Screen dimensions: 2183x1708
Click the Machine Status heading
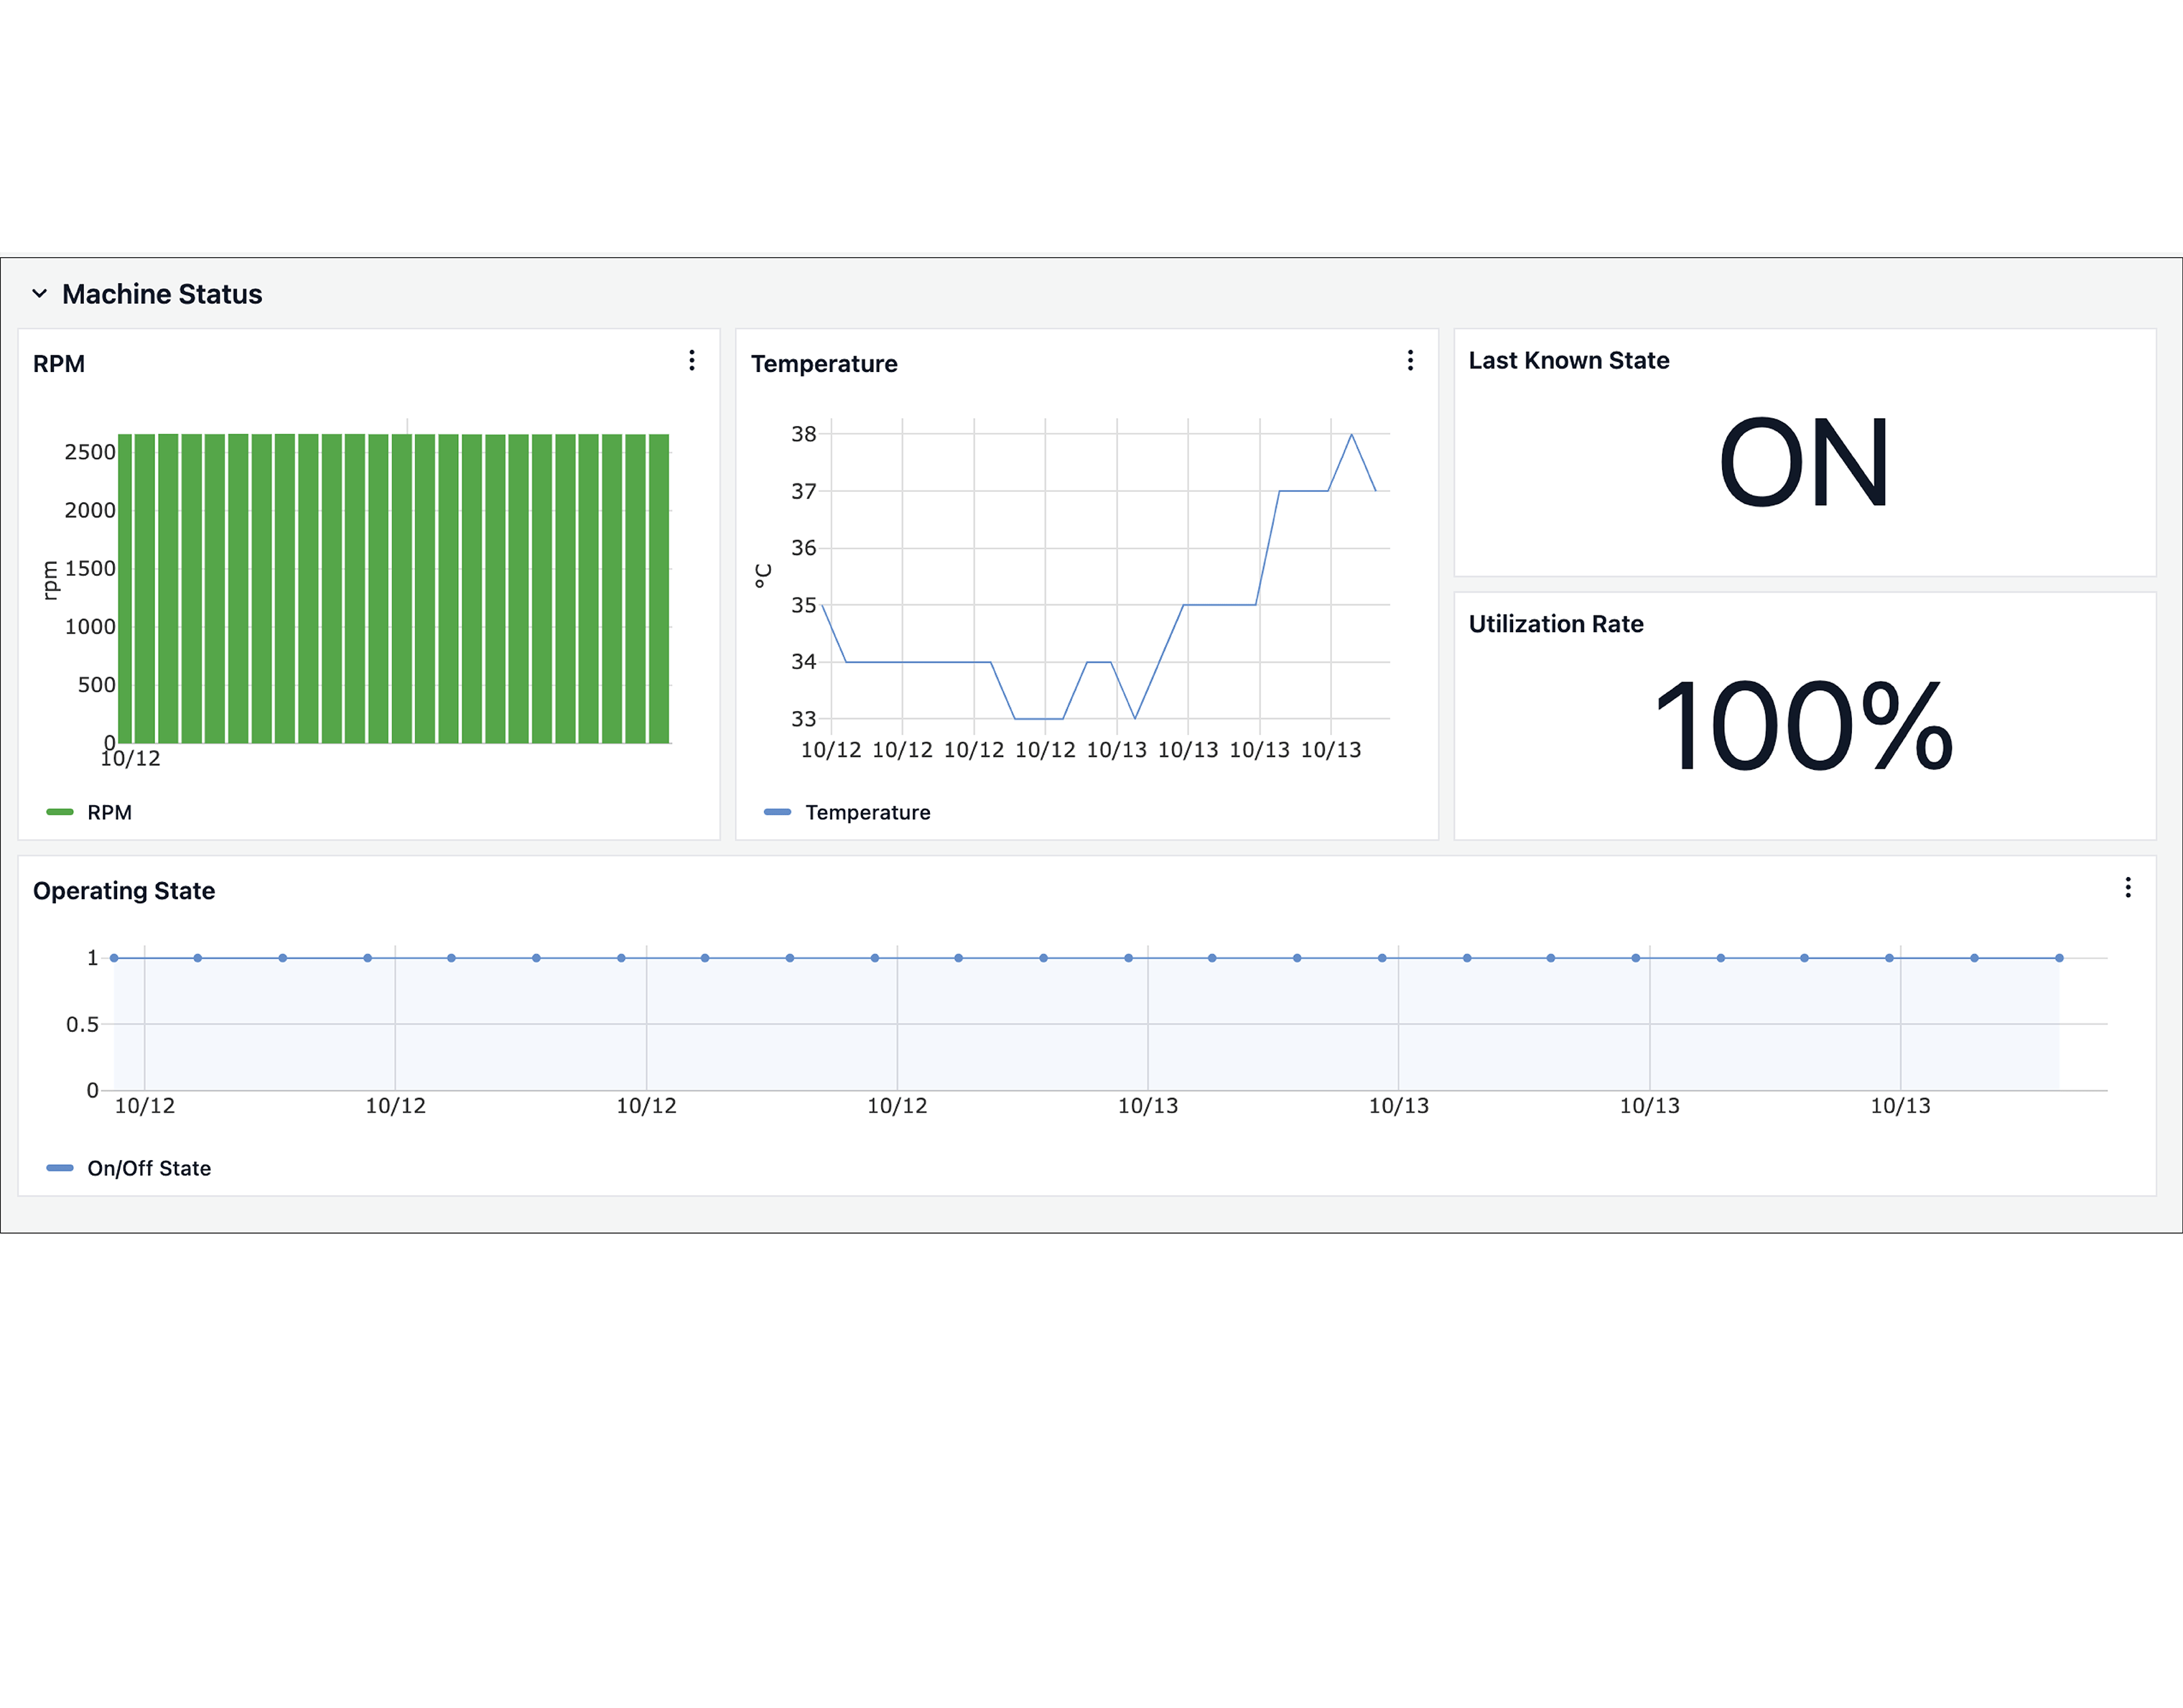tap(162, 294)
